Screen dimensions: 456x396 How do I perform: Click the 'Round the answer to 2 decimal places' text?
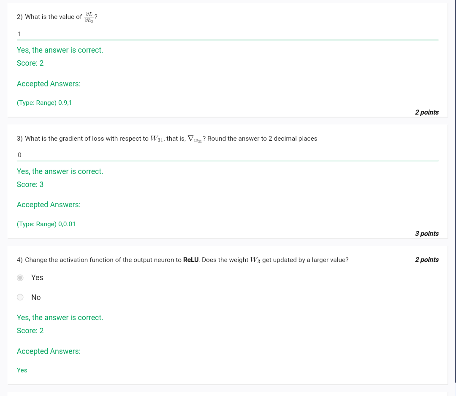[262, 139]
